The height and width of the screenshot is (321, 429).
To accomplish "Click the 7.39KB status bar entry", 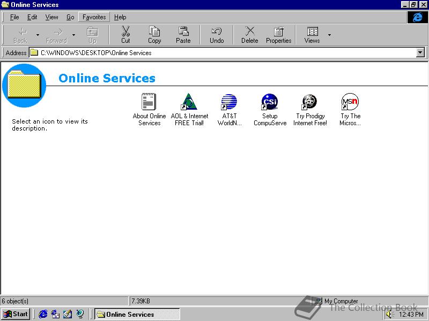I will [x=140, y=301].
